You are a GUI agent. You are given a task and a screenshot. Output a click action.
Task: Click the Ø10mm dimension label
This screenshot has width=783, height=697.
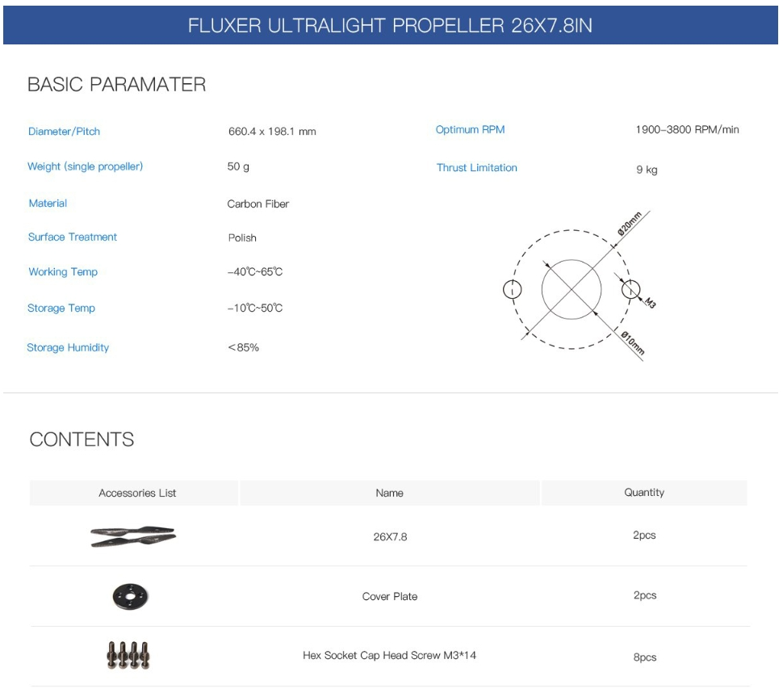pyautogui.click(x=633, y=342)
